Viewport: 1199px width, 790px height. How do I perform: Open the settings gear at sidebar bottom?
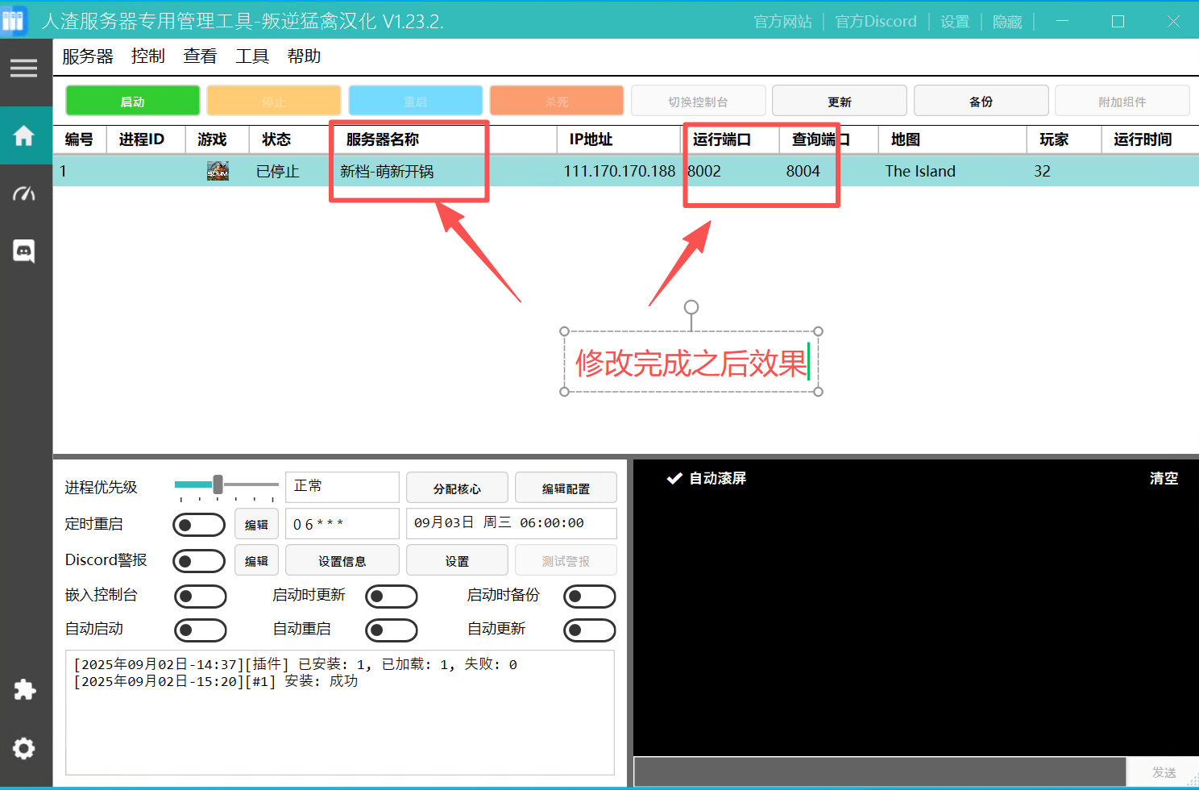coord(25,748)
